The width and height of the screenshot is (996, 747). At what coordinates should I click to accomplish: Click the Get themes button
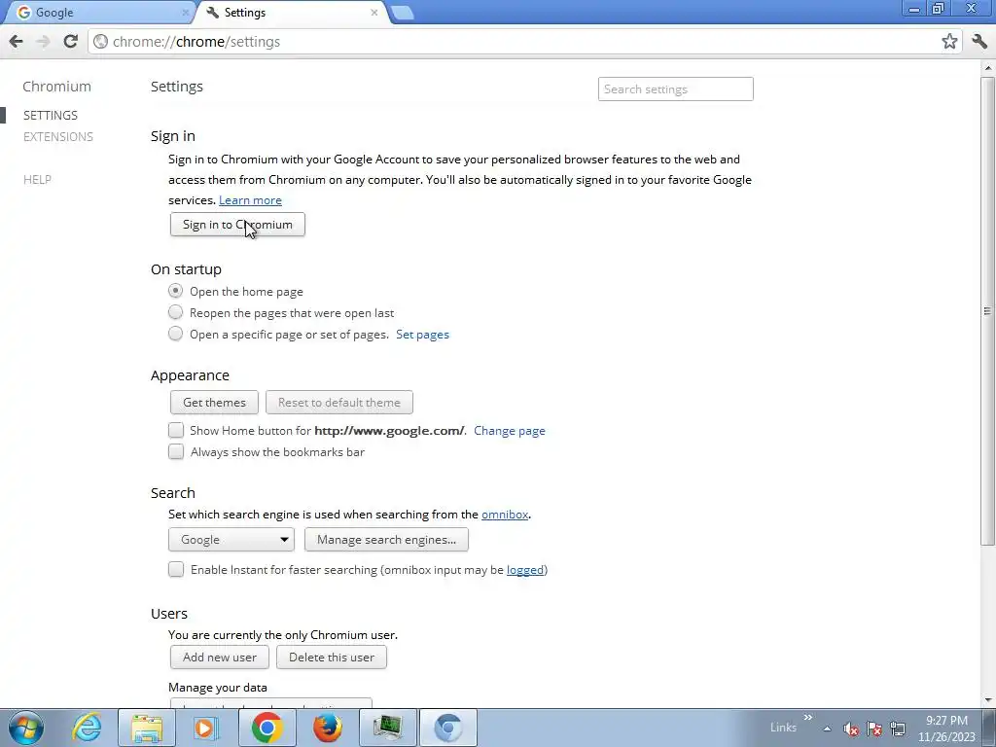214,402
